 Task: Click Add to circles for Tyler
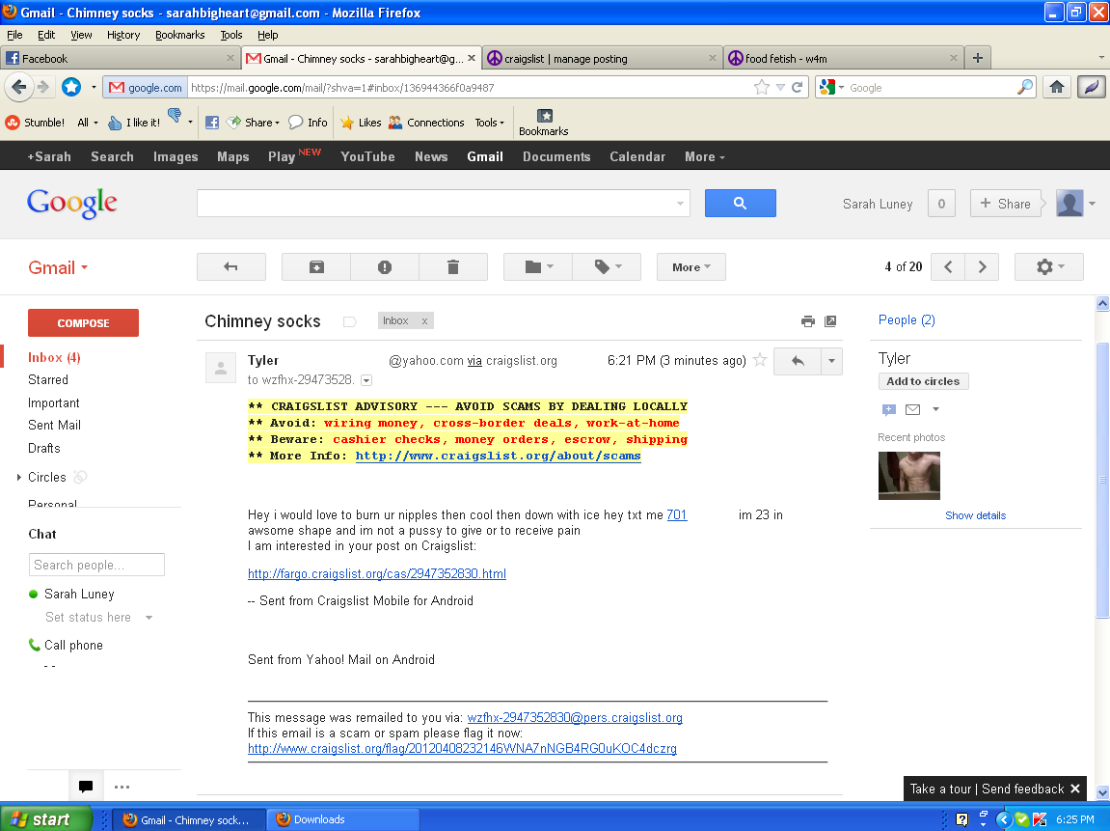pyautogui.click(x=923, y=381)
